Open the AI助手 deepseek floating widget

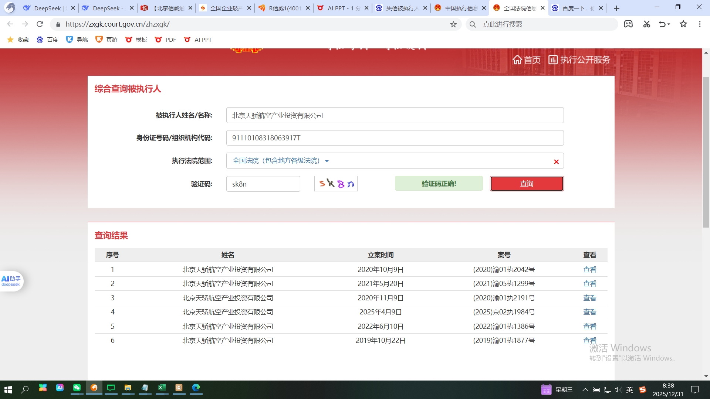coord(11,281)
